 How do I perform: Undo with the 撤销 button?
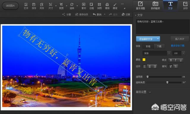point(97,15)
